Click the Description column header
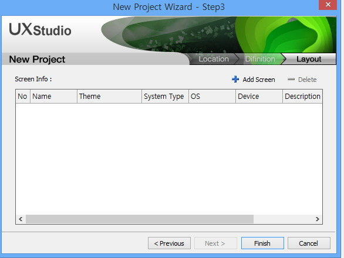 pyautogui.click(x=302, y=96)
